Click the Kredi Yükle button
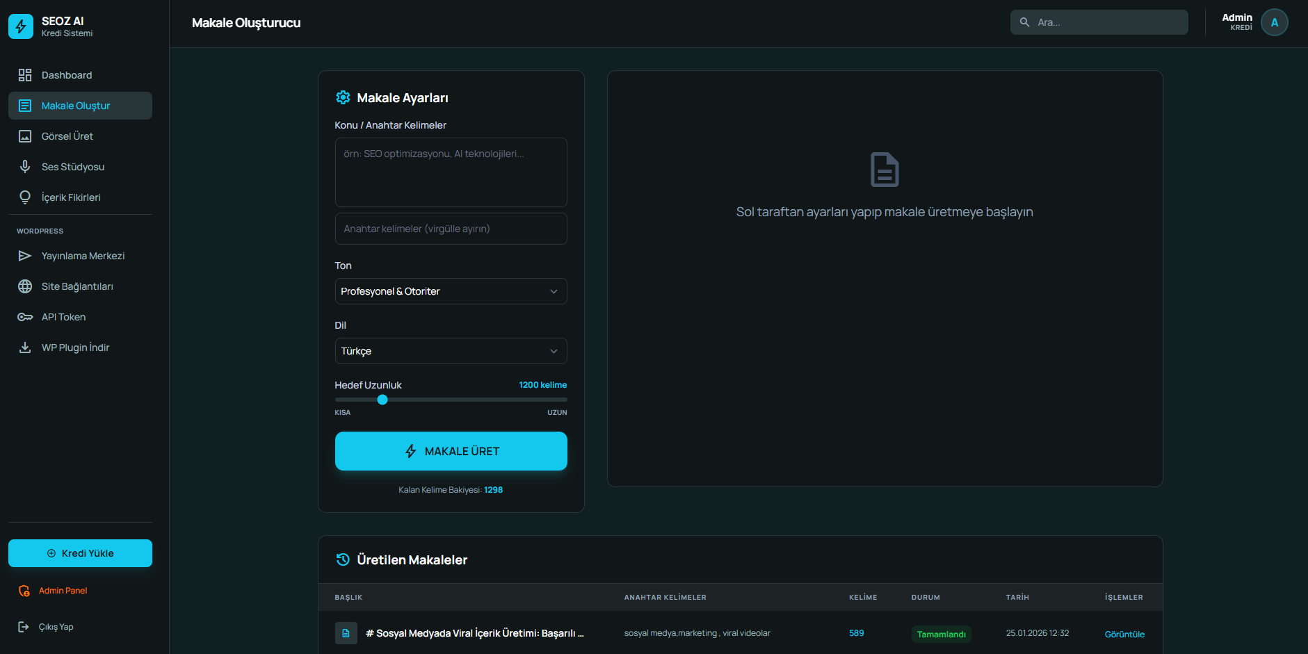 pos(80,553)
